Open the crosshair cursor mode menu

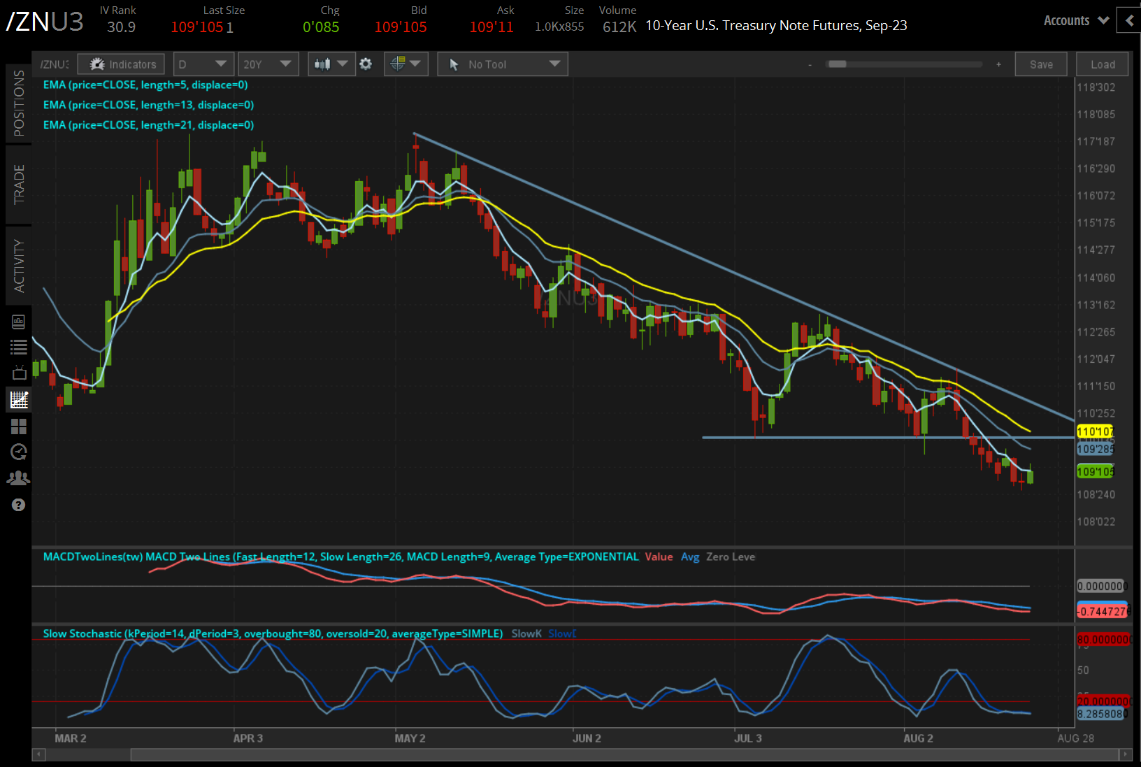point(406,64)
